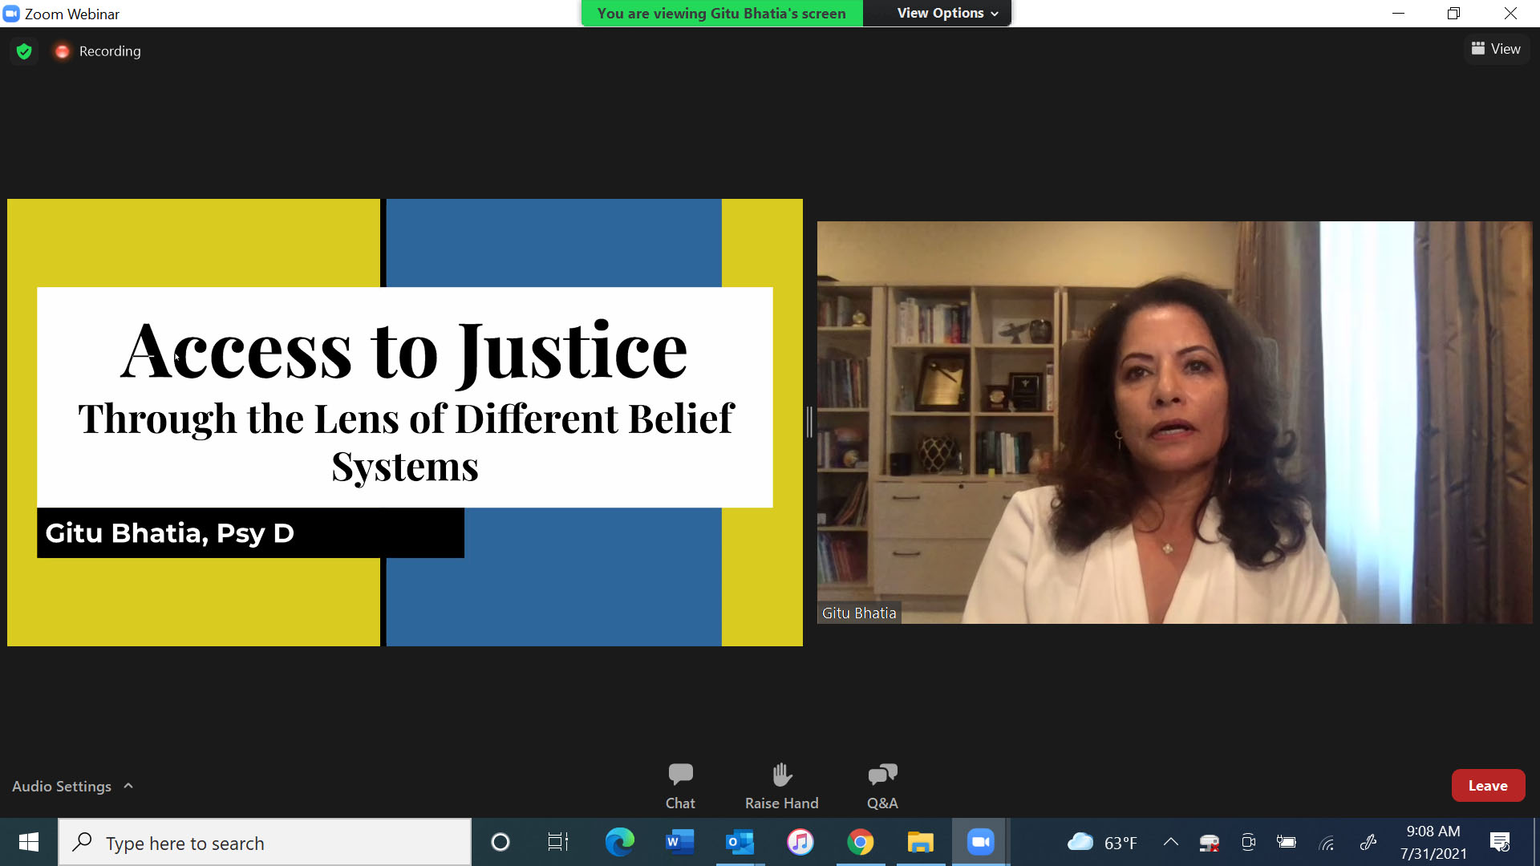Open Outlook from the taskbar
This screenshot has height=866, width=1540.
tap(740, 842)
